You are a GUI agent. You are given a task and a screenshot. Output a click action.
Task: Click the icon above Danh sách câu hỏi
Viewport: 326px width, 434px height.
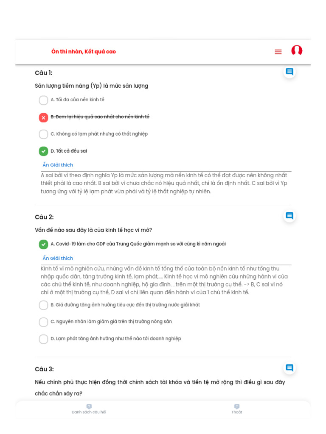pos(89,406)
